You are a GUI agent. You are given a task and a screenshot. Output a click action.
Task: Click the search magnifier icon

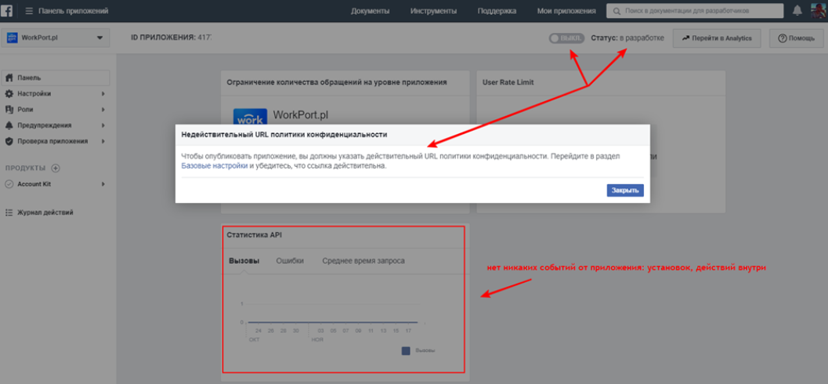(616, 10)
